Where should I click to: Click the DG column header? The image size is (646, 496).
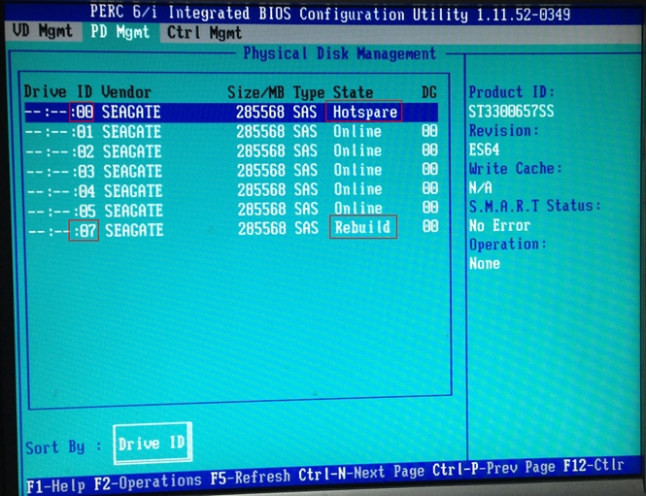pos(428,92)
